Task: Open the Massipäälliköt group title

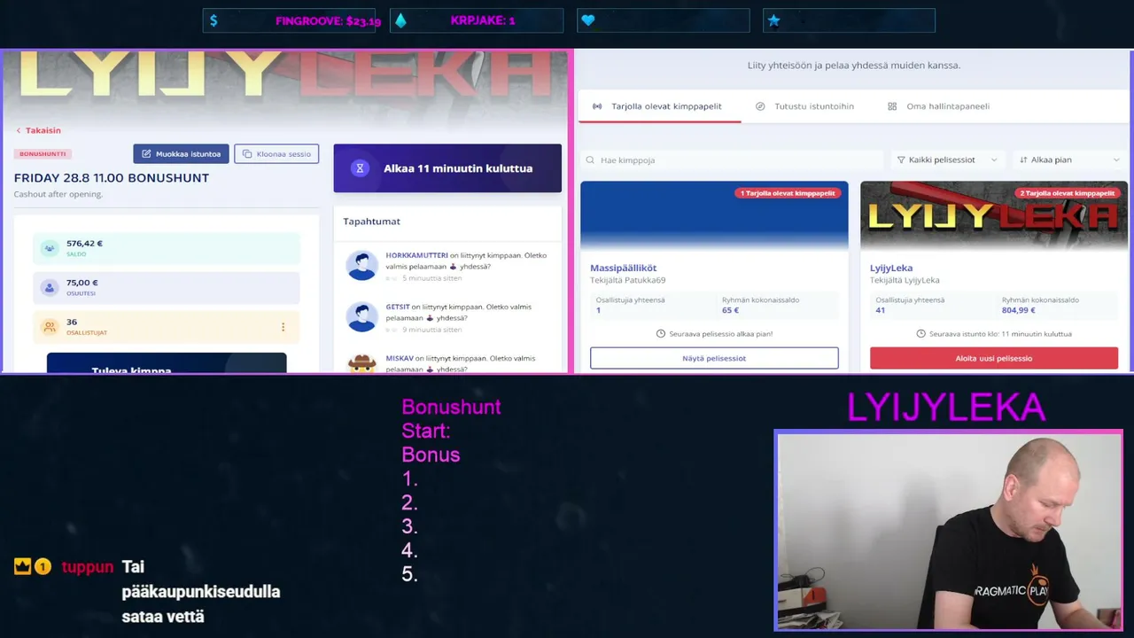Action: (624, 268)
